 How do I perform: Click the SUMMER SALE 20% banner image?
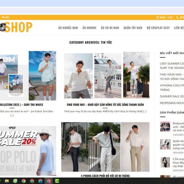click(x=28, y=151)
